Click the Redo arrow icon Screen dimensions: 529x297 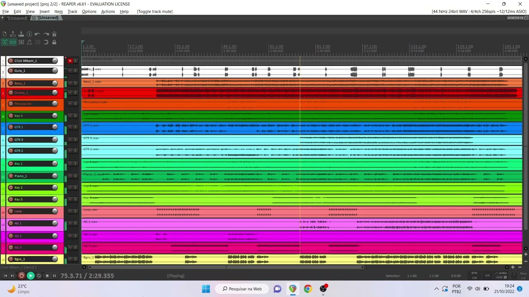(46, 34)
